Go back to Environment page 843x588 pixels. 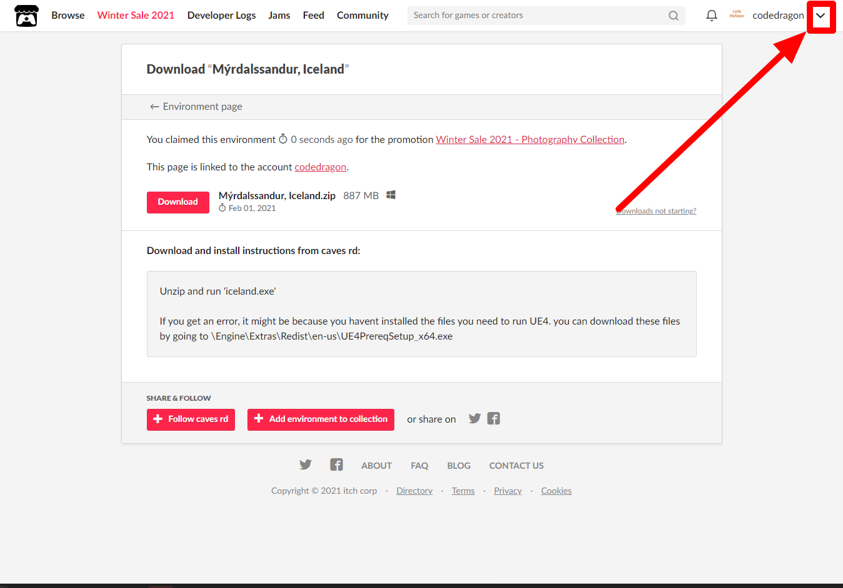(196, 107)
